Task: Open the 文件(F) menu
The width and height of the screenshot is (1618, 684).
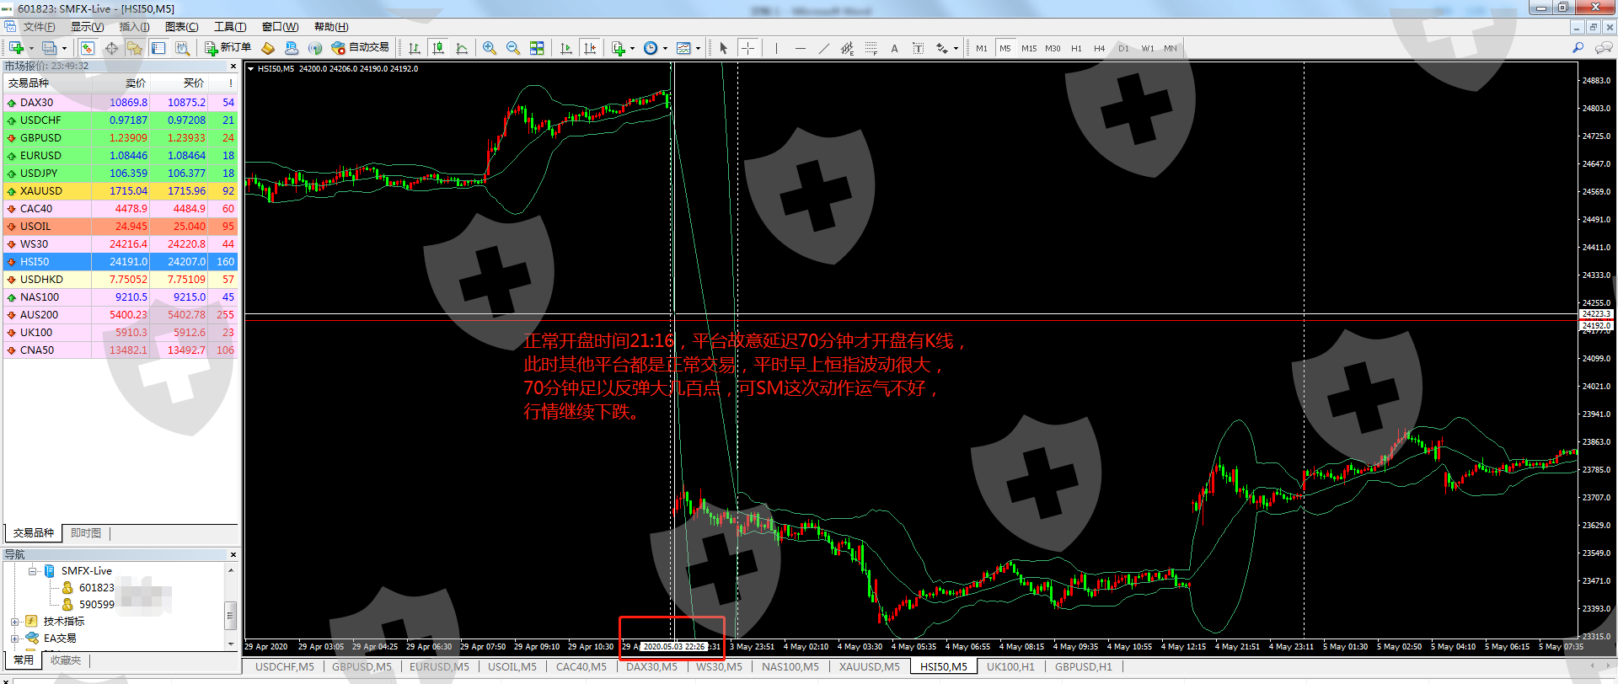Action: point(39,27)
